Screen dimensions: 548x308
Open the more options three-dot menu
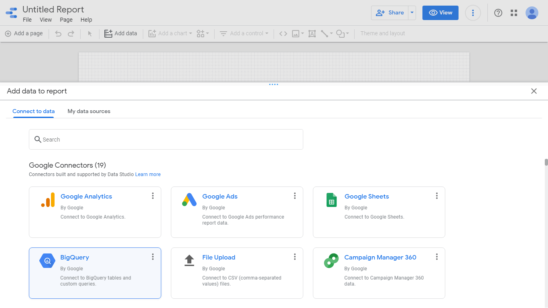pos(473,13)
